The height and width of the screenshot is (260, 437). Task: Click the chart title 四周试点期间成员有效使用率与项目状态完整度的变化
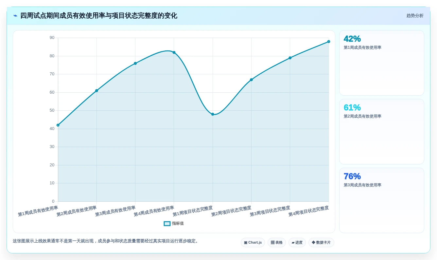(98, 16)
